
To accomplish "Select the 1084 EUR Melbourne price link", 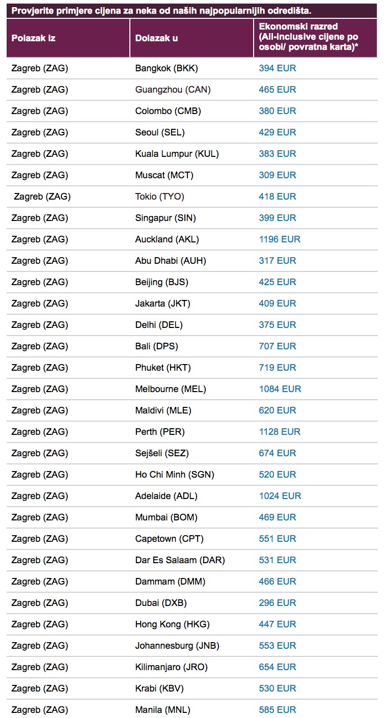I will (280, 389).
